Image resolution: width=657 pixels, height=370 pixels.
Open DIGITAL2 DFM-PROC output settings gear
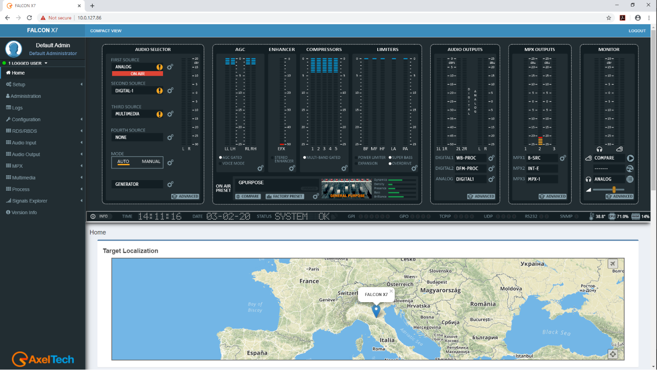coord(491,169)
